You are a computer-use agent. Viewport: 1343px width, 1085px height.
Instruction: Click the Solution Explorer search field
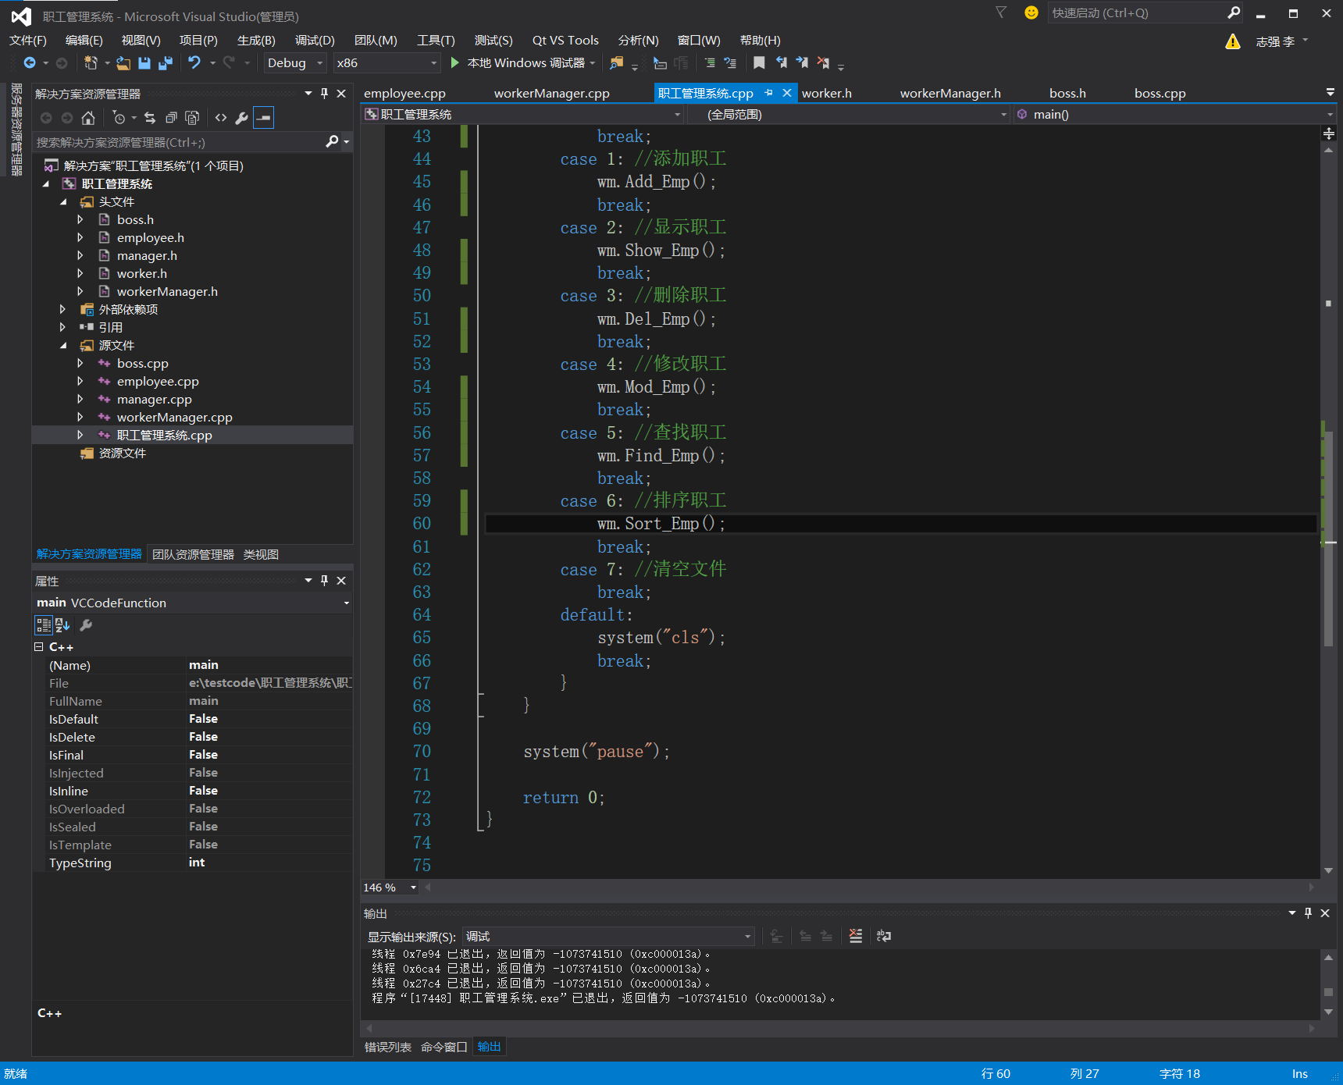pyautogui.click(x=180, y=143)
